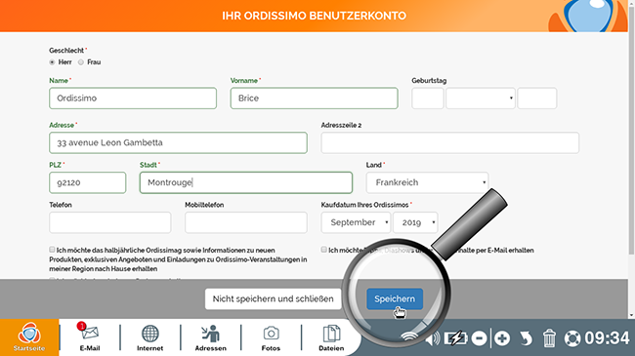Image resolution: width=635 pixels, height=356 pixels.
Task: Click the Geburtstag year field
Action: (x=537, y=99)
